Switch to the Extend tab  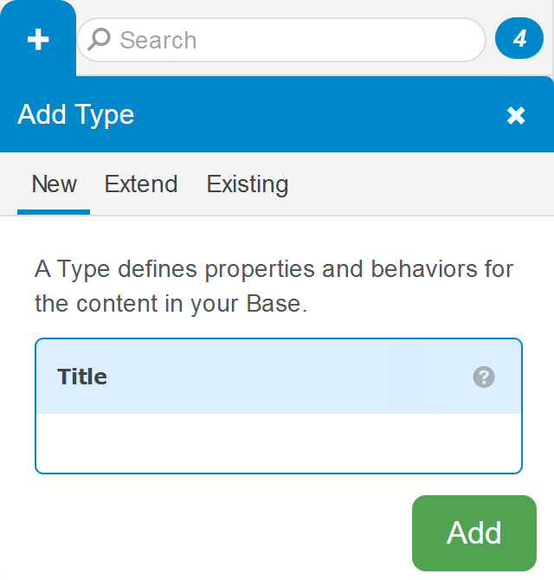coord(141,184)
